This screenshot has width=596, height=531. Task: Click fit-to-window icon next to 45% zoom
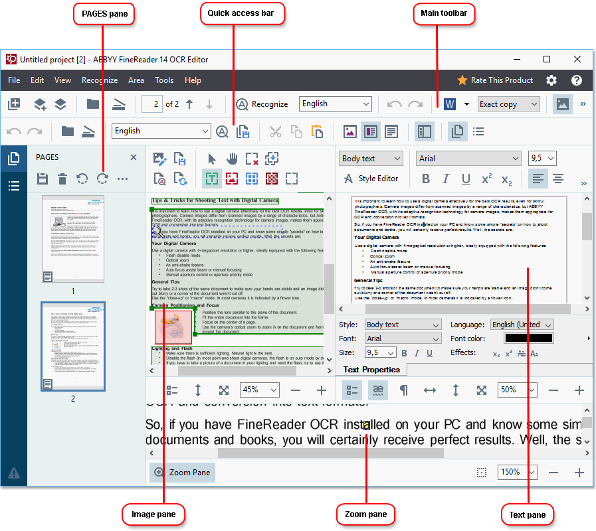(224, 390)
